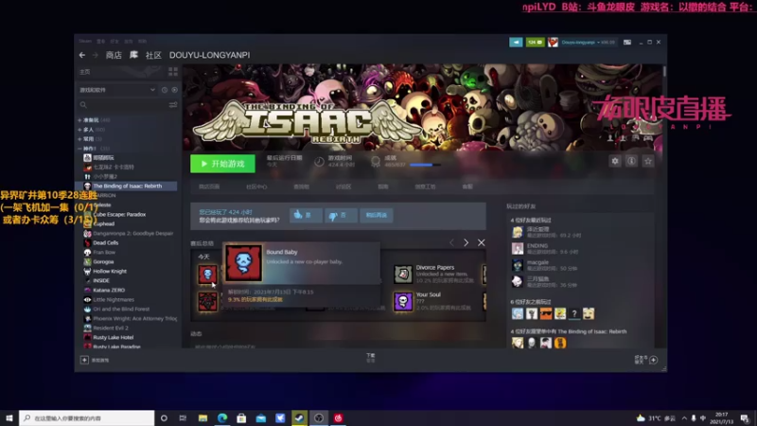The width and height of the screenshot is (757, 426).
Task: Select Cube Escape: Paradox in library
Action: pos(119,215)
